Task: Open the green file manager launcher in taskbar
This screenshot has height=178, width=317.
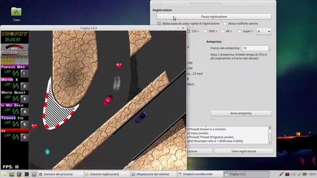Action: (11, 174)
